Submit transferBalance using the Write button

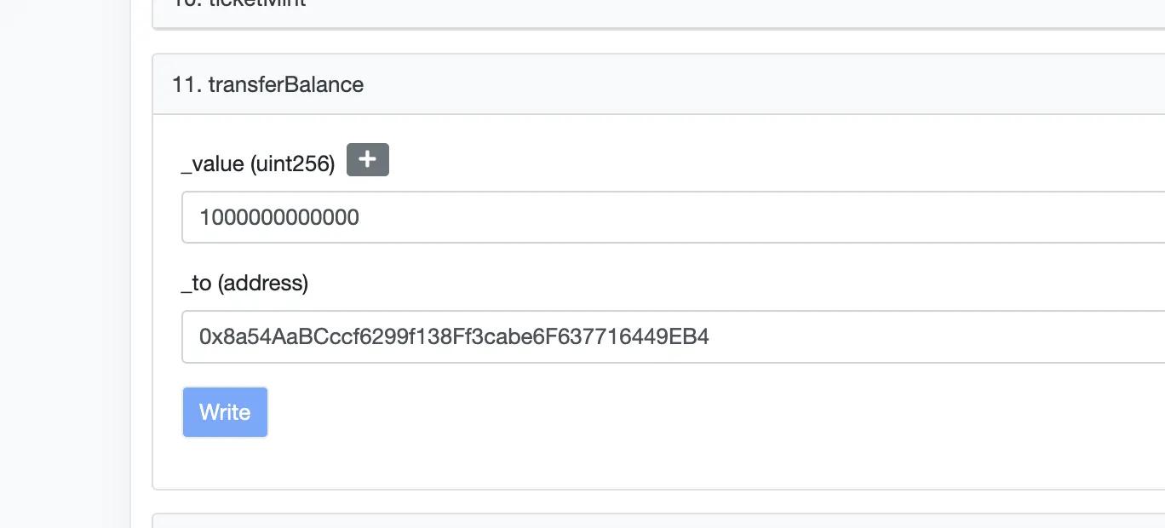(x=225, y=412)
